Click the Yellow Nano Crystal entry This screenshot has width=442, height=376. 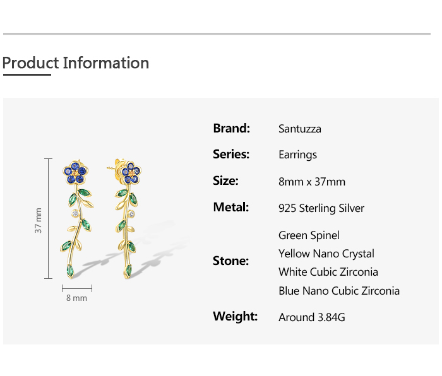(x=326, y=254)
